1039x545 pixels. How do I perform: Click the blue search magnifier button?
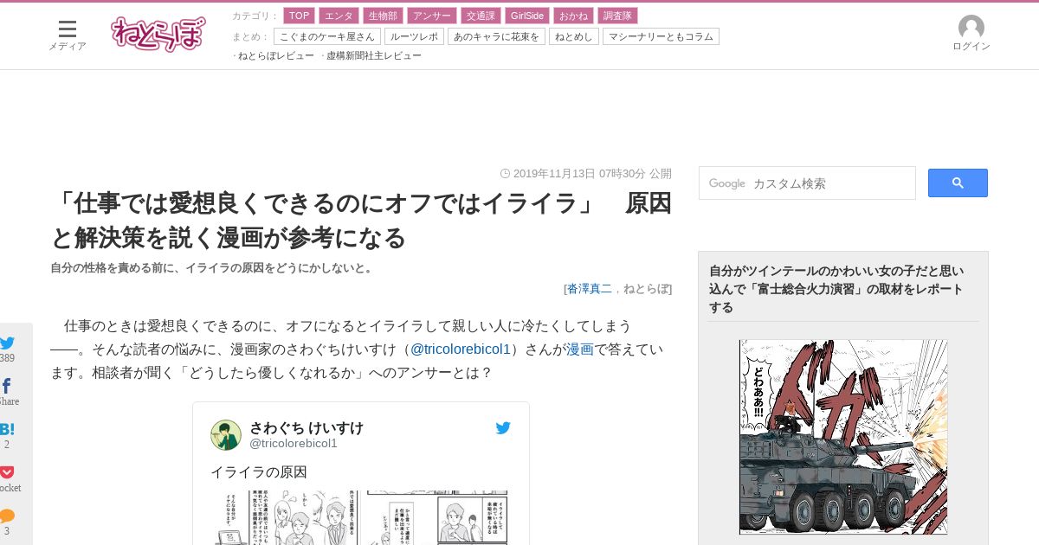958,183
